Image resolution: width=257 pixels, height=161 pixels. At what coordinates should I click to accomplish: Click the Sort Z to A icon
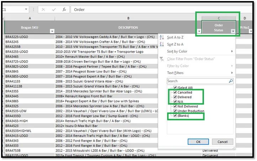click(x=162, y=44)
